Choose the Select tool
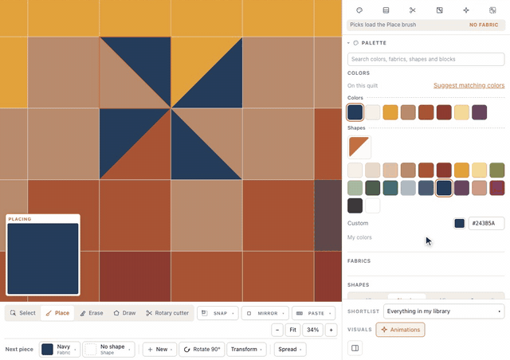This screenshot has height=360, width=510. tap(23, 313)
